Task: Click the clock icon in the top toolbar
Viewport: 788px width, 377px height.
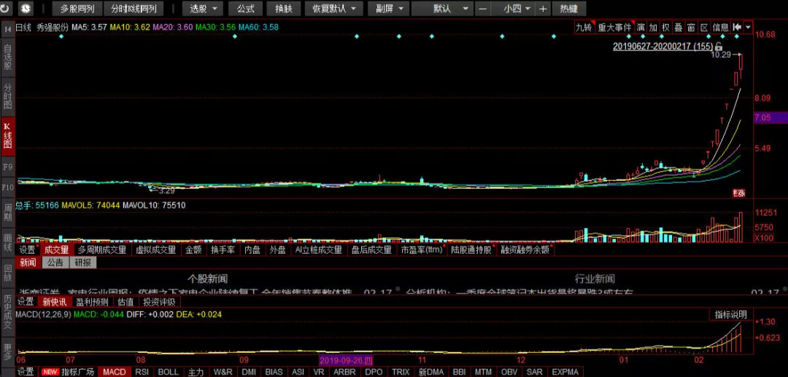Action: (x=26, y=9)
